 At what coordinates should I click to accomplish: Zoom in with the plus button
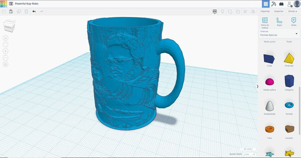click(x=5, y=51)
